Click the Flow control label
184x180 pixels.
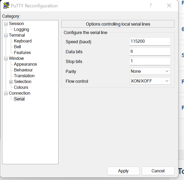77,81
